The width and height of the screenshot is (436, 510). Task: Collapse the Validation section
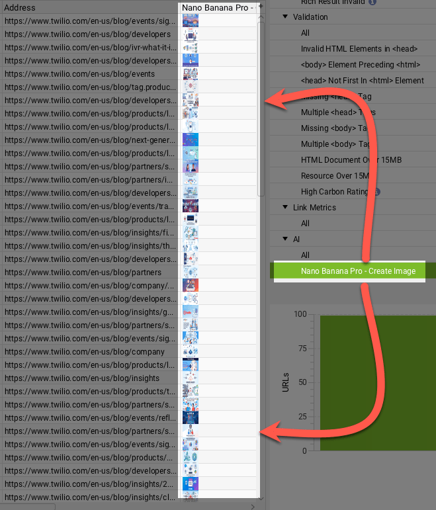point(285,17)
